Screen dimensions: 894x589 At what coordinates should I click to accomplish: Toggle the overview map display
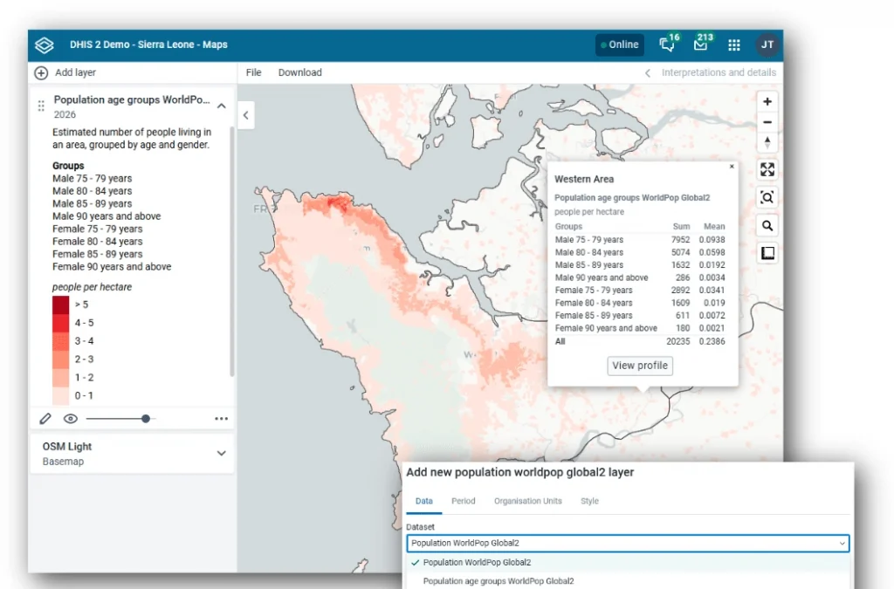click(767, 252)
